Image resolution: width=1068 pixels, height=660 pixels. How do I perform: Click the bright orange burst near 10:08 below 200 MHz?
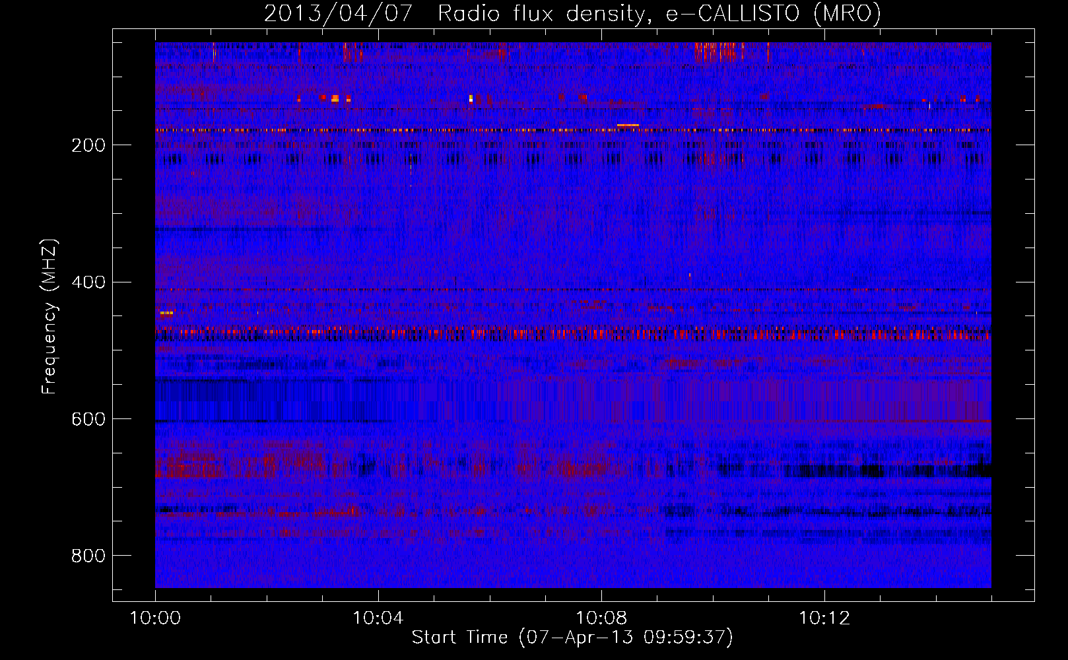(x=628, y=125)
